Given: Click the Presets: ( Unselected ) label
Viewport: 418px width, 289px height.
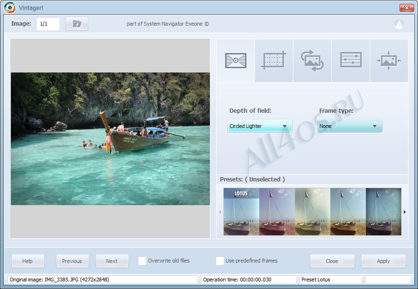Looking at the screenshot, I should click(252, 180).
